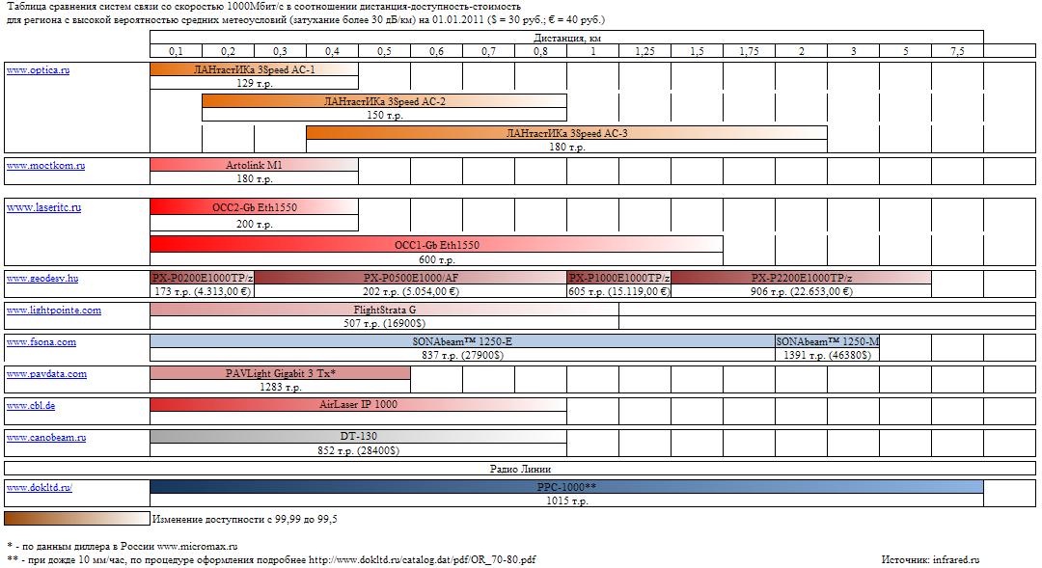Click the 507 т.р. (16900$) price
This screenshot has height=568, width=1042.
click(384, 323)
